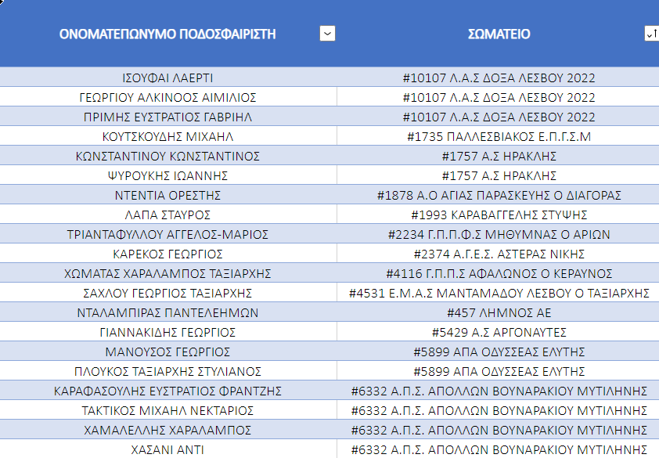Select cell ΧΑΣΑΝΙ ΑΝΤΙ
This screenshot has height=458, width=659.
pyautogui.click(x=168, y=449)
